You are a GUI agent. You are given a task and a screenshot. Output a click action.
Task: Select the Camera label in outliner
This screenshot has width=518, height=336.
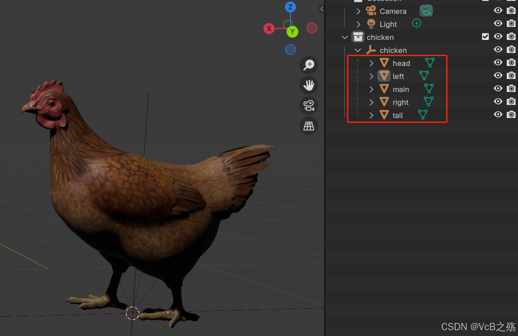tap(393, 11)
